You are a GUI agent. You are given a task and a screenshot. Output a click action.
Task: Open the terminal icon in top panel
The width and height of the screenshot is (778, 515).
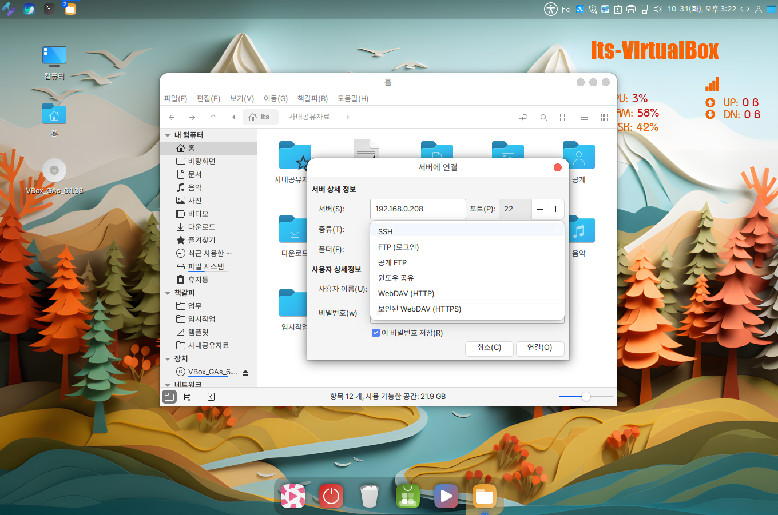click(50, 9)
